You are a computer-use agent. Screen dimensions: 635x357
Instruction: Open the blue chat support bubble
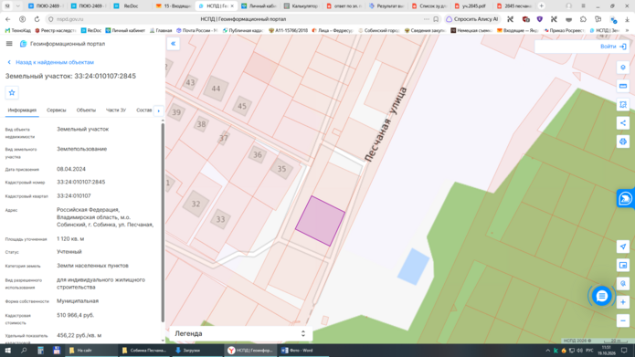(601, 296)
